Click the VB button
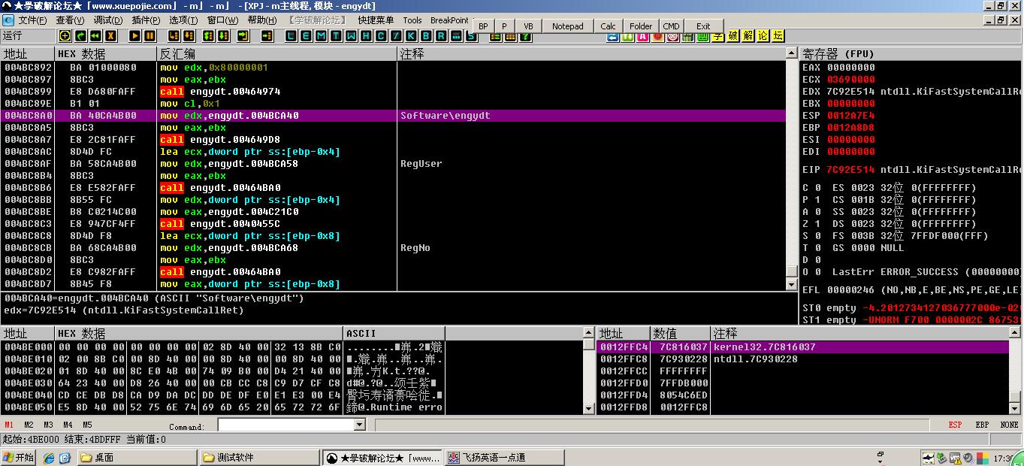This screenshot has width=1024, height=466. click(x=528, y=26)
